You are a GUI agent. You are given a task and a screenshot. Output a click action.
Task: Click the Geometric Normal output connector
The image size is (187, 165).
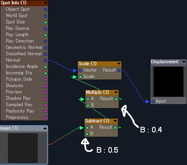point(45,48)
